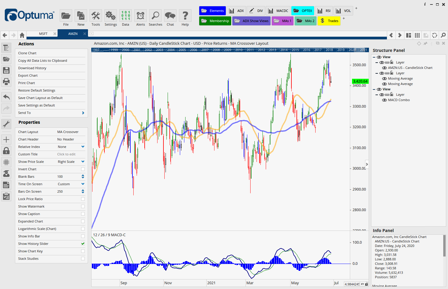This screenshot has height=289, width=448.
Task: Select the AMZN tab
Action: pyautogui.click(x=73, y=34)
